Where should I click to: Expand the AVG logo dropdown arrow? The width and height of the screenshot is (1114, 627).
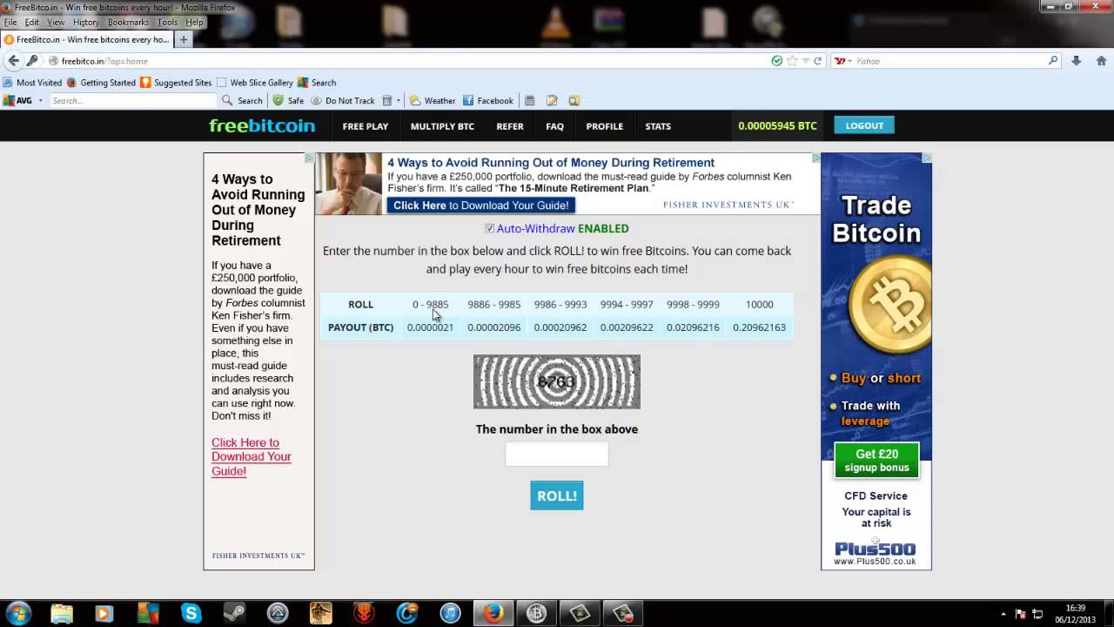pos(40,100)
